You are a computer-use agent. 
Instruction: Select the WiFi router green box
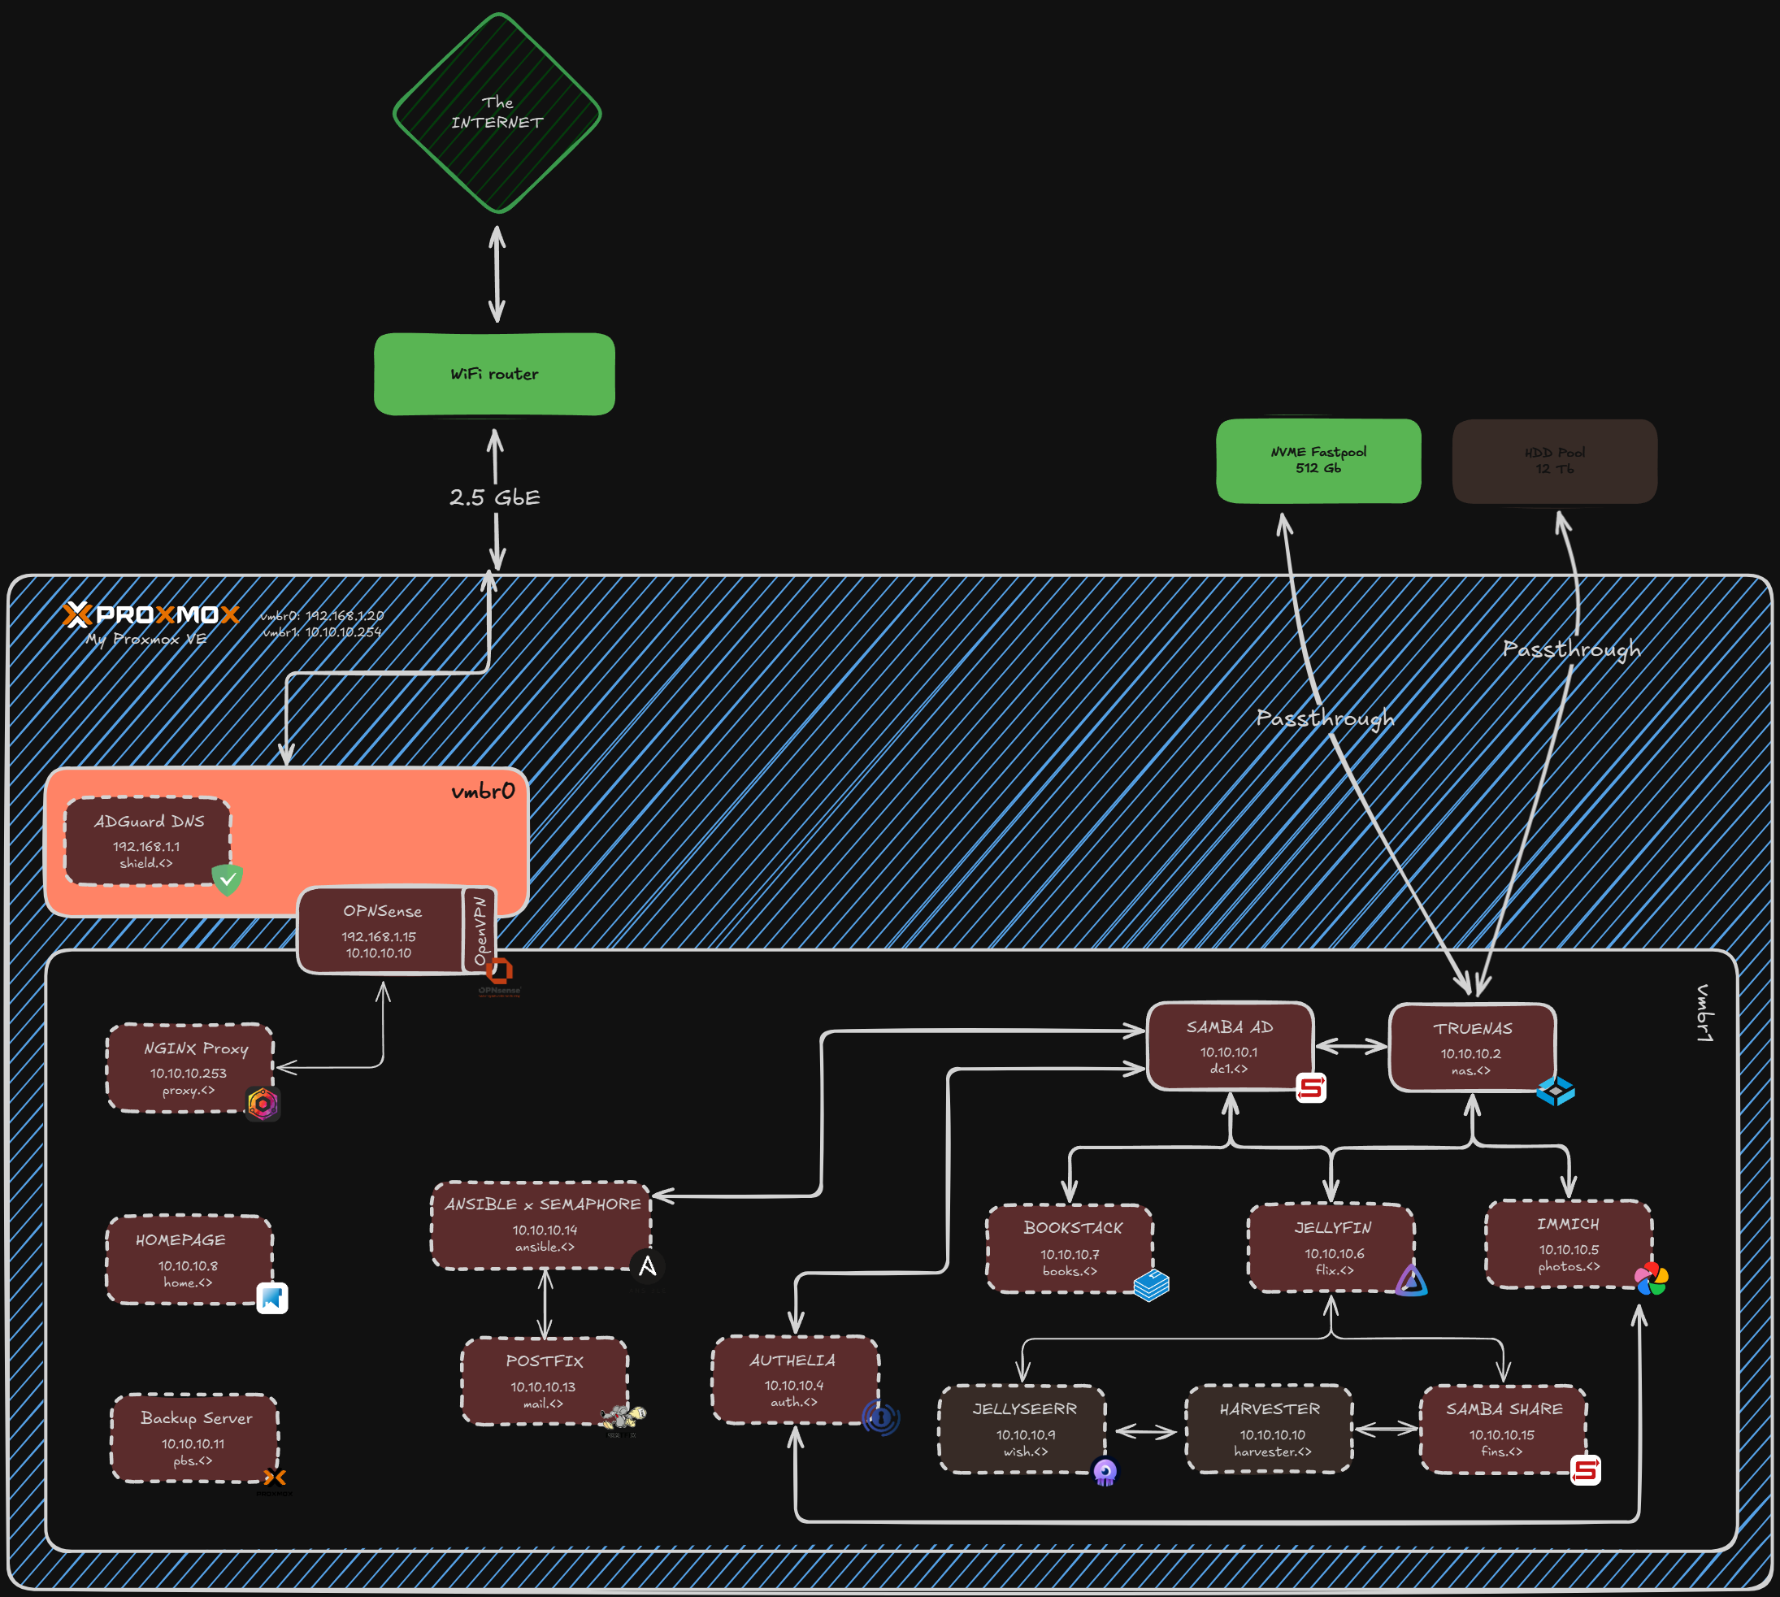494,374
